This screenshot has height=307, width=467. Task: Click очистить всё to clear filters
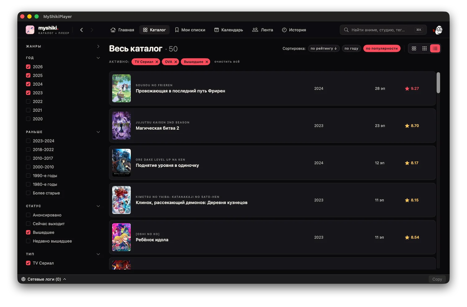[x=227, y=62]
